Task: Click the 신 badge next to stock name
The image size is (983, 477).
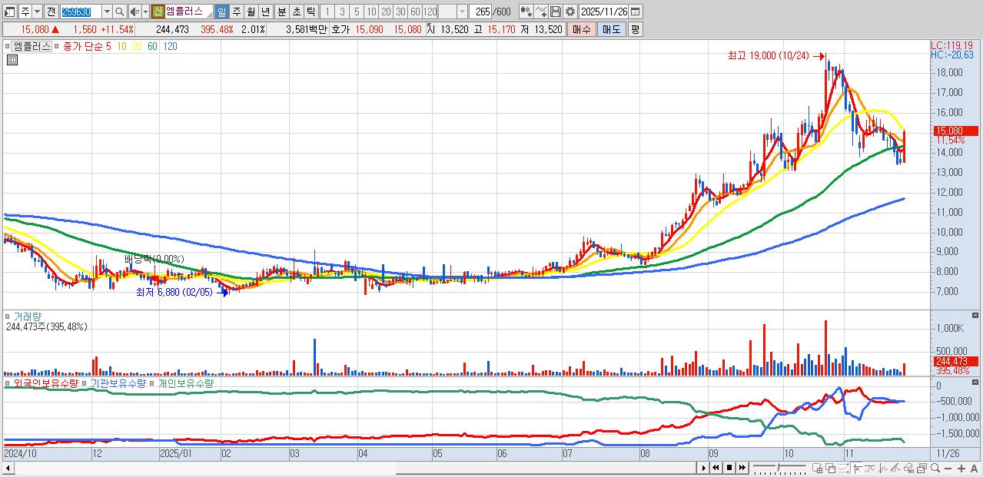Action: [x=158, y=12]
